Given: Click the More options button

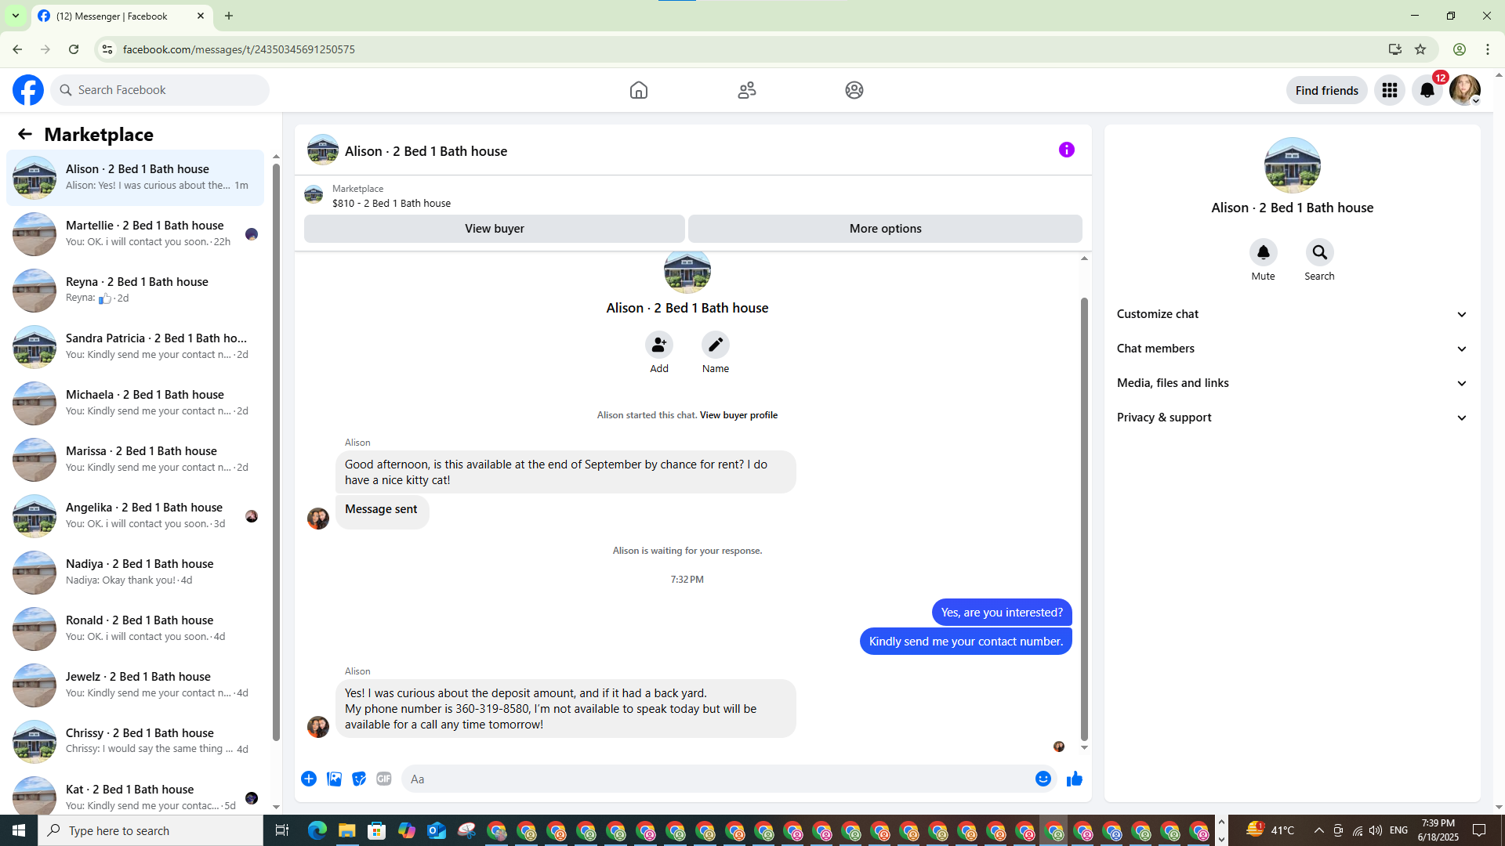Looking at the screenshot, I should click(886, 229).
